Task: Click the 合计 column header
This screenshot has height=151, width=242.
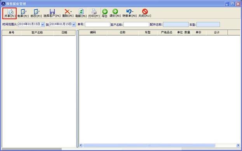Action: click(x=217, y=33)
